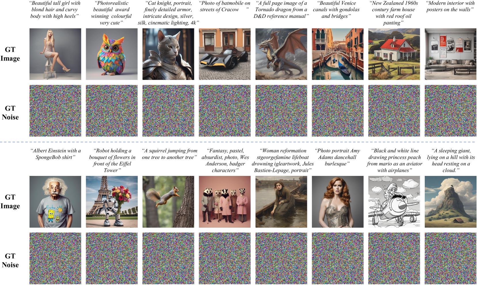
Task: Click the GT Image label beside the blond girl photo
Action: [x=10, y=54]
